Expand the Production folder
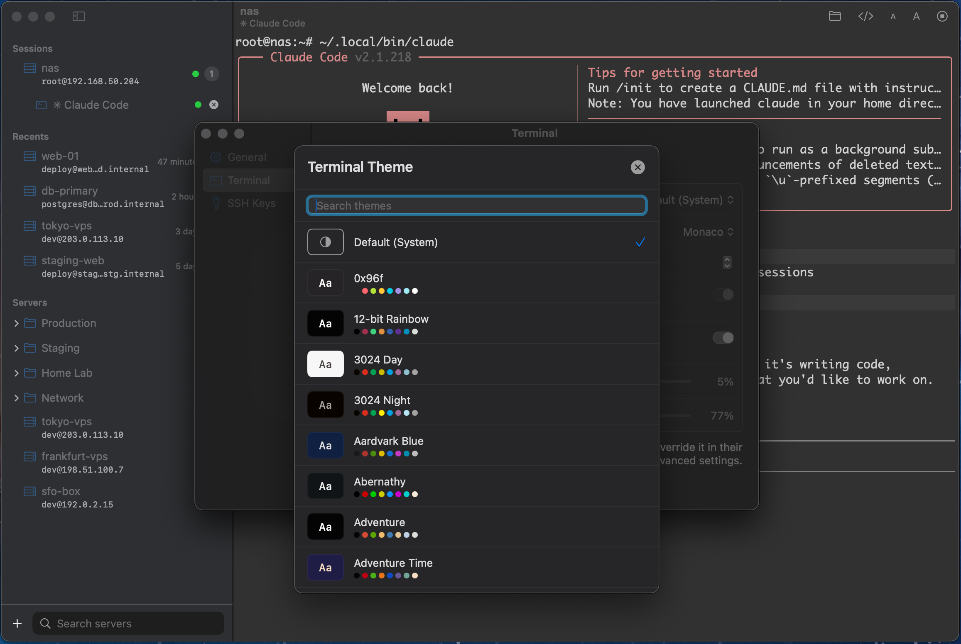This screenshot has height=644, width=961. tap(17, 323)
